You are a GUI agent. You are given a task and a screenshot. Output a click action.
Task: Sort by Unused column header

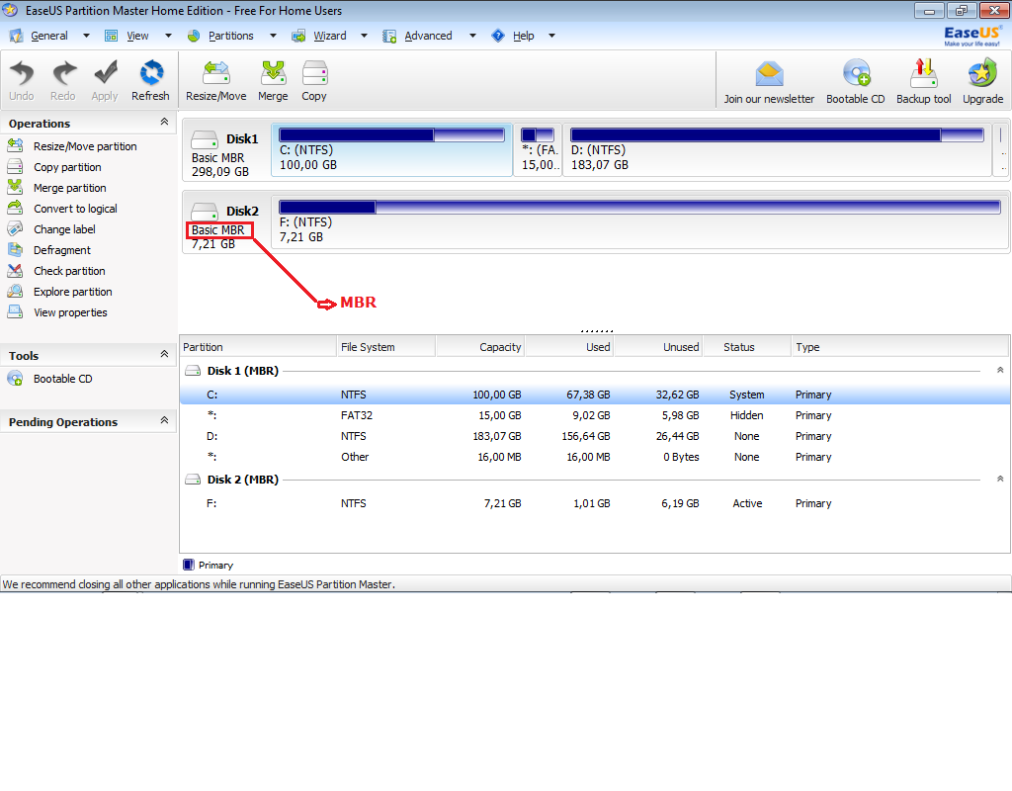[658, 347]
